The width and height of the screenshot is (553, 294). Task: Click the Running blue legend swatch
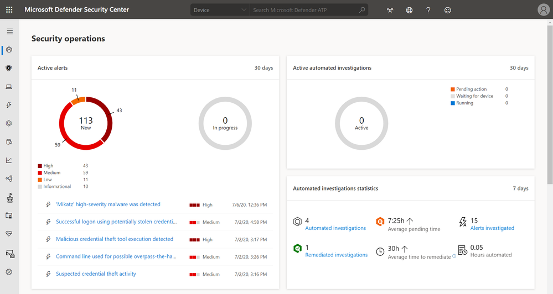(x=452, y=103)
